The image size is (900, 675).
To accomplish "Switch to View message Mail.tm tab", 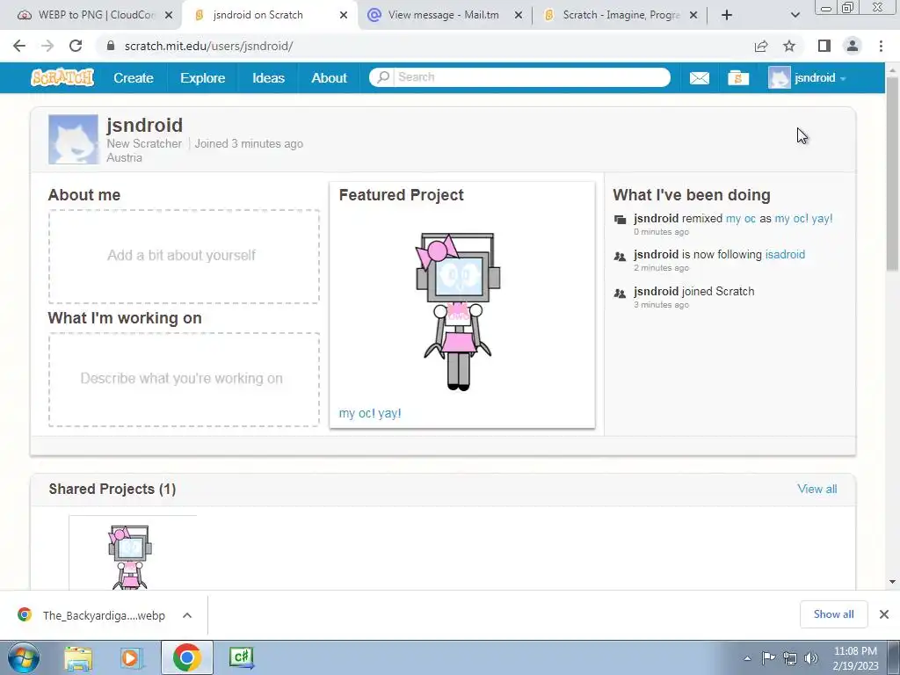I will click(442, 15).
